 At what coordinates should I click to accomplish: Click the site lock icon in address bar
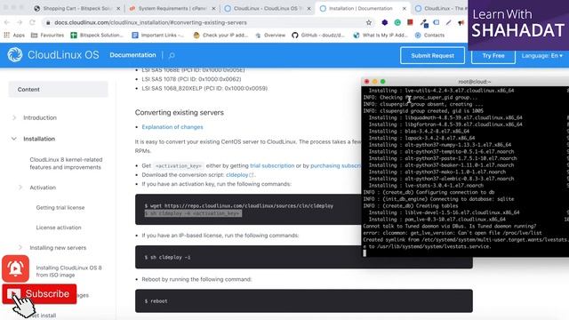[48, 22]
